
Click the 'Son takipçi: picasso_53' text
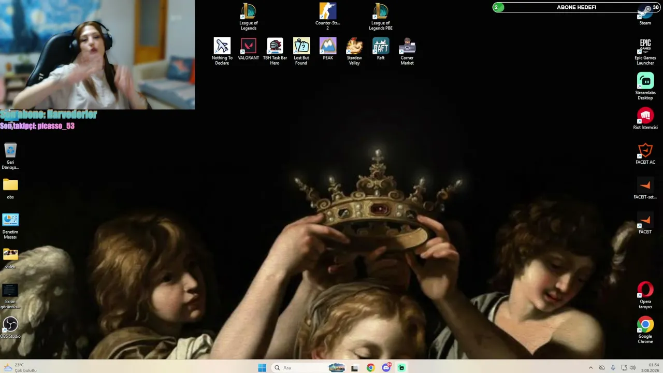pos(37,126)
